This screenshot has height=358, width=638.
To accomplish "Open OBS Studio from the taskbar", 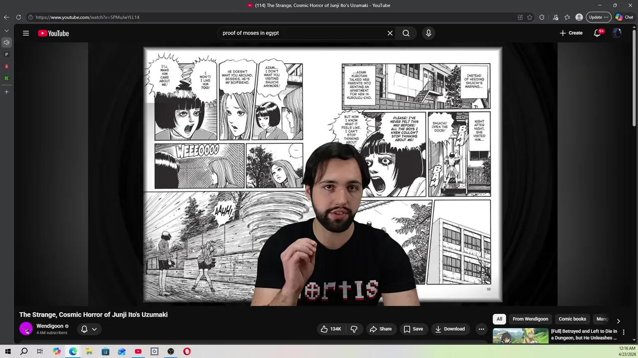I will click(170, 352).
